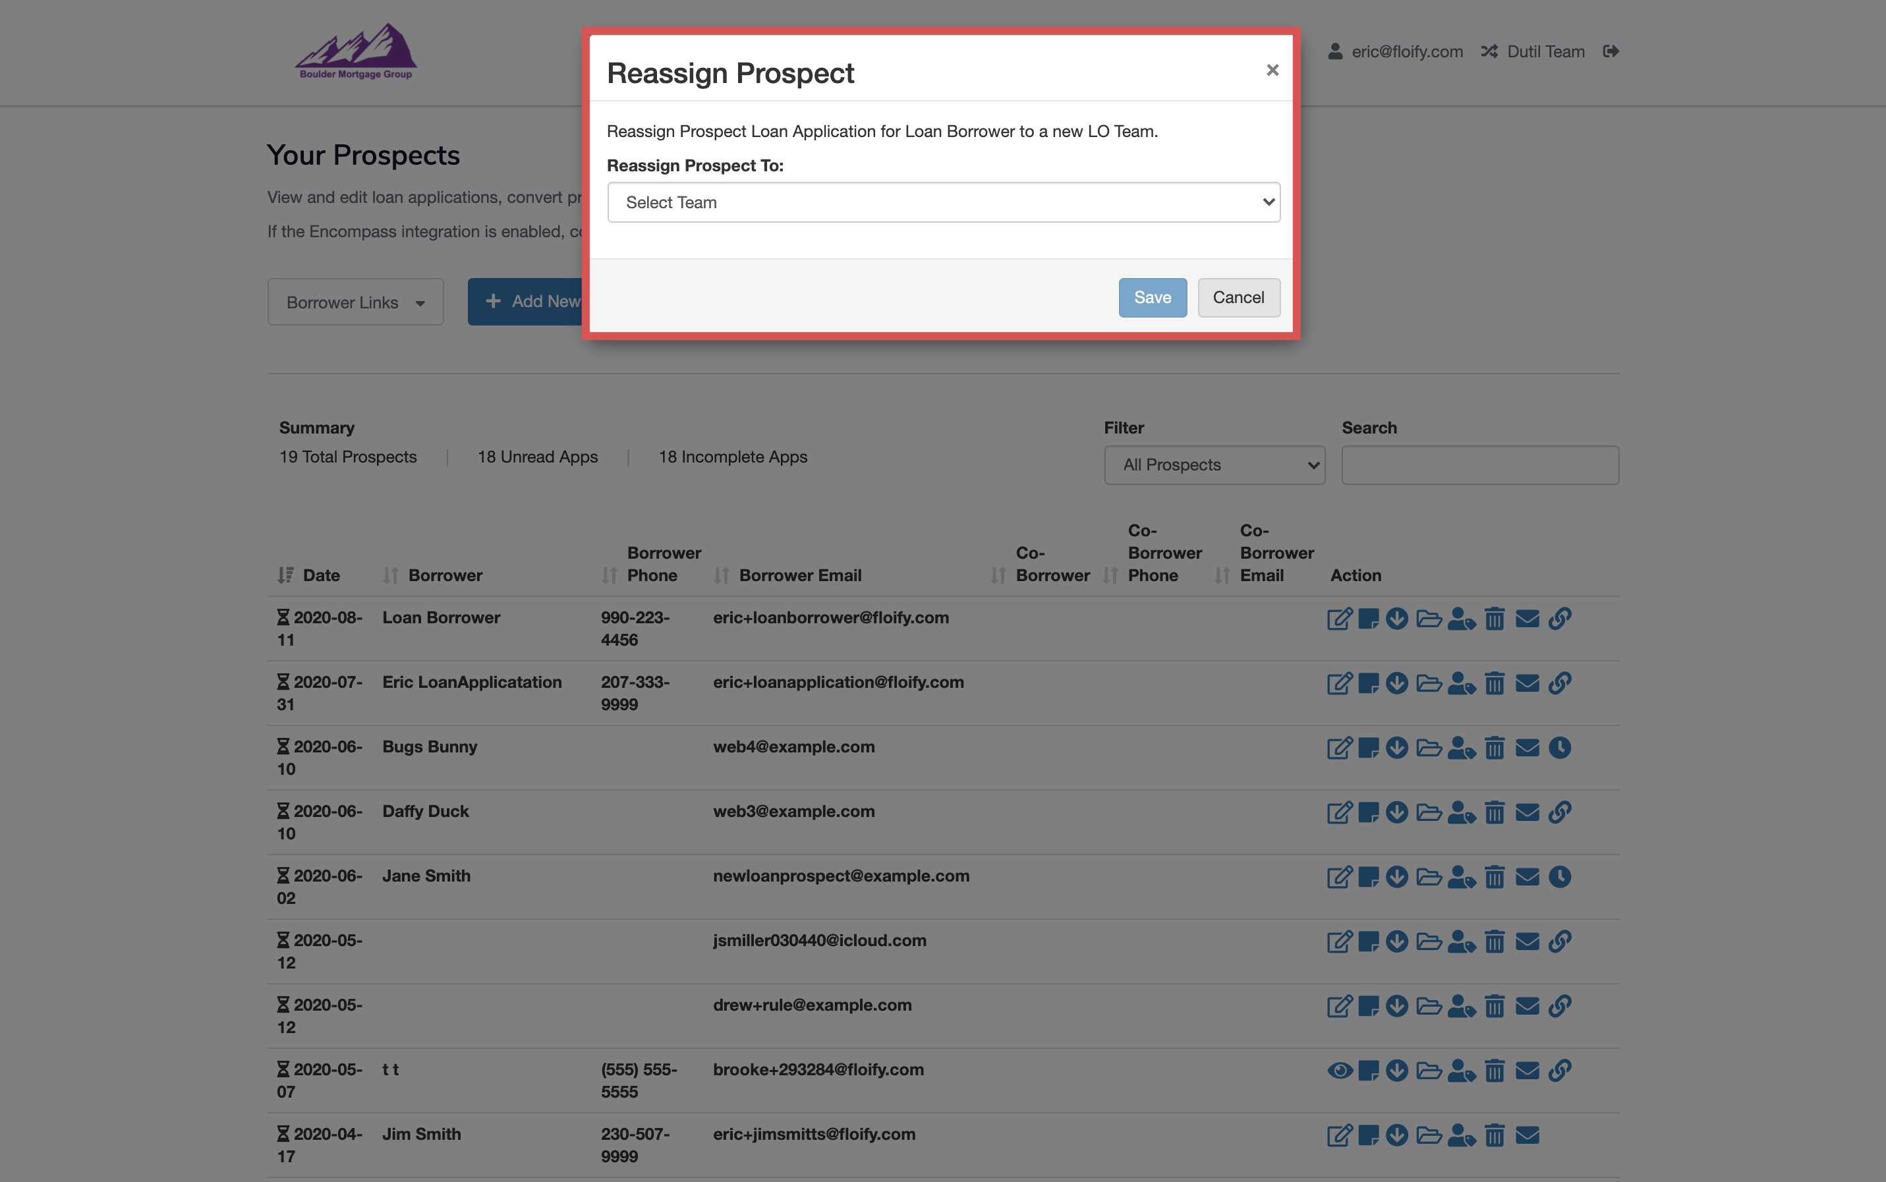Open the All Prospects filter dropdown

tap(1214, 465)
